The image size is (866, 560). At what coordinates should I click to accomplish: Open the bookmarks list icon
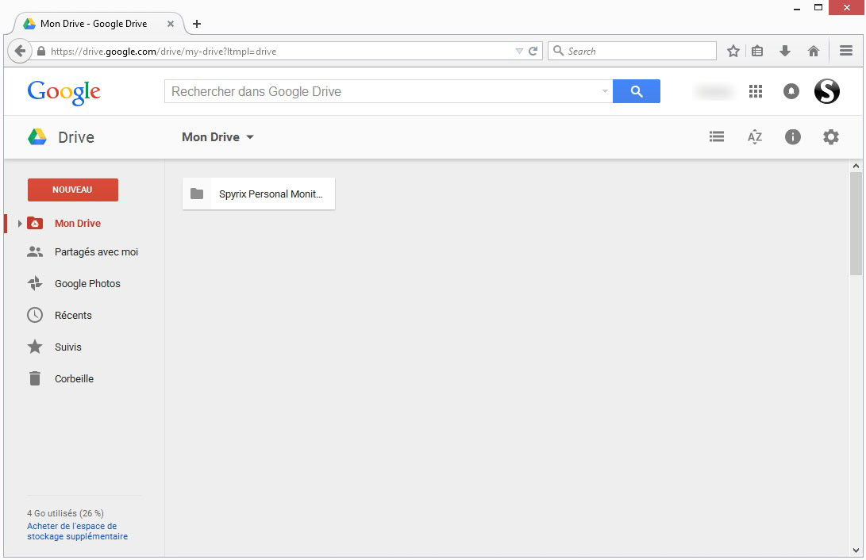[757, 52]
